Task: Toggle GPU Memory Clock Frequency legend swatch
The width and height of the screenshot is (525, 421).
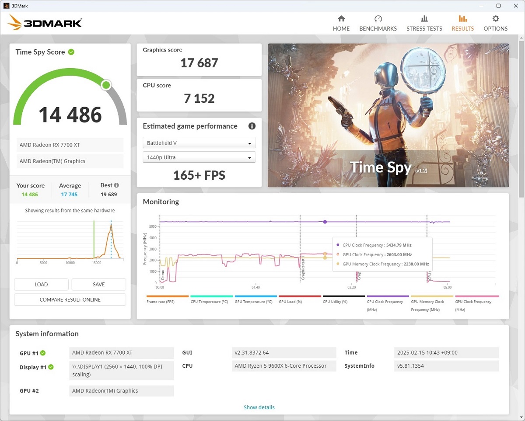Action: pyautogui.click(x=432, y=296)
